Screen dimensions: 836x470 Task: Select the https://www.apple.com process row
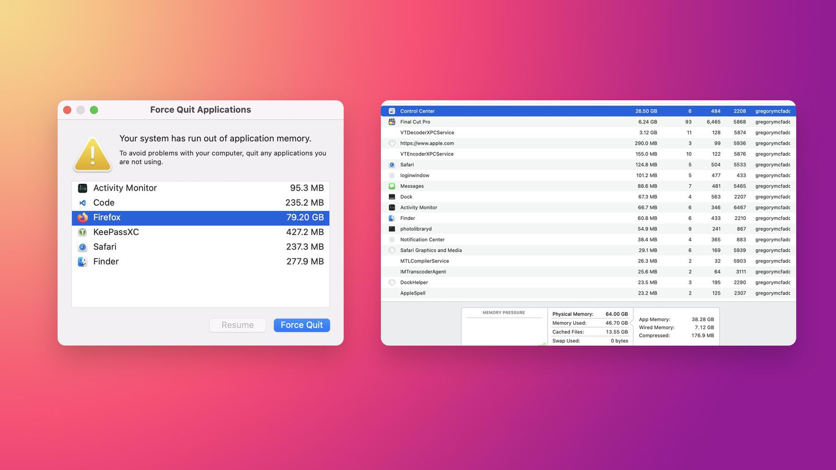click(588, 143)
